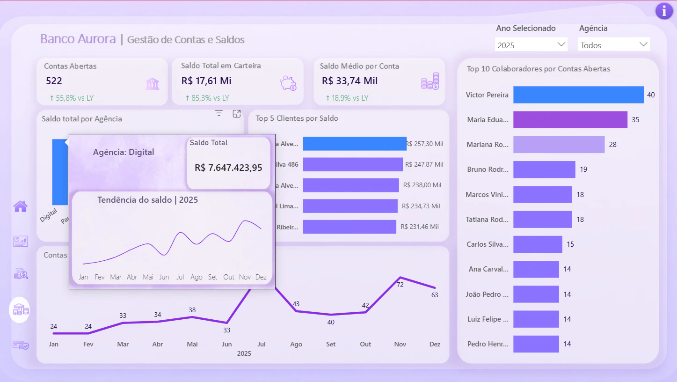Click the 72 data point label for Nov
The height and width of the screenshot is (382, 677).
point(400,285)
